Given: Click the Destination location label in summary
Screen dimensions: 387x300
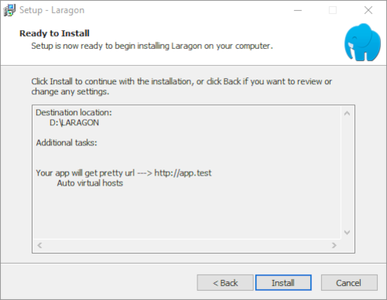Looking at the screenshot, I should tap(74, 113).
